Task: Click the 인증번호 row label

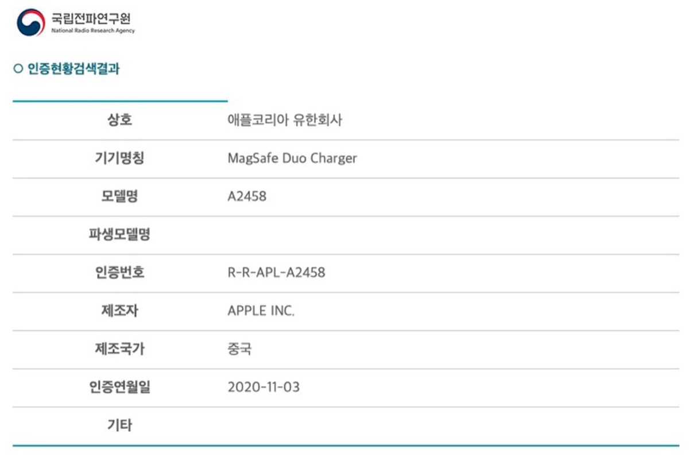Action: click(x=119, y=273)
